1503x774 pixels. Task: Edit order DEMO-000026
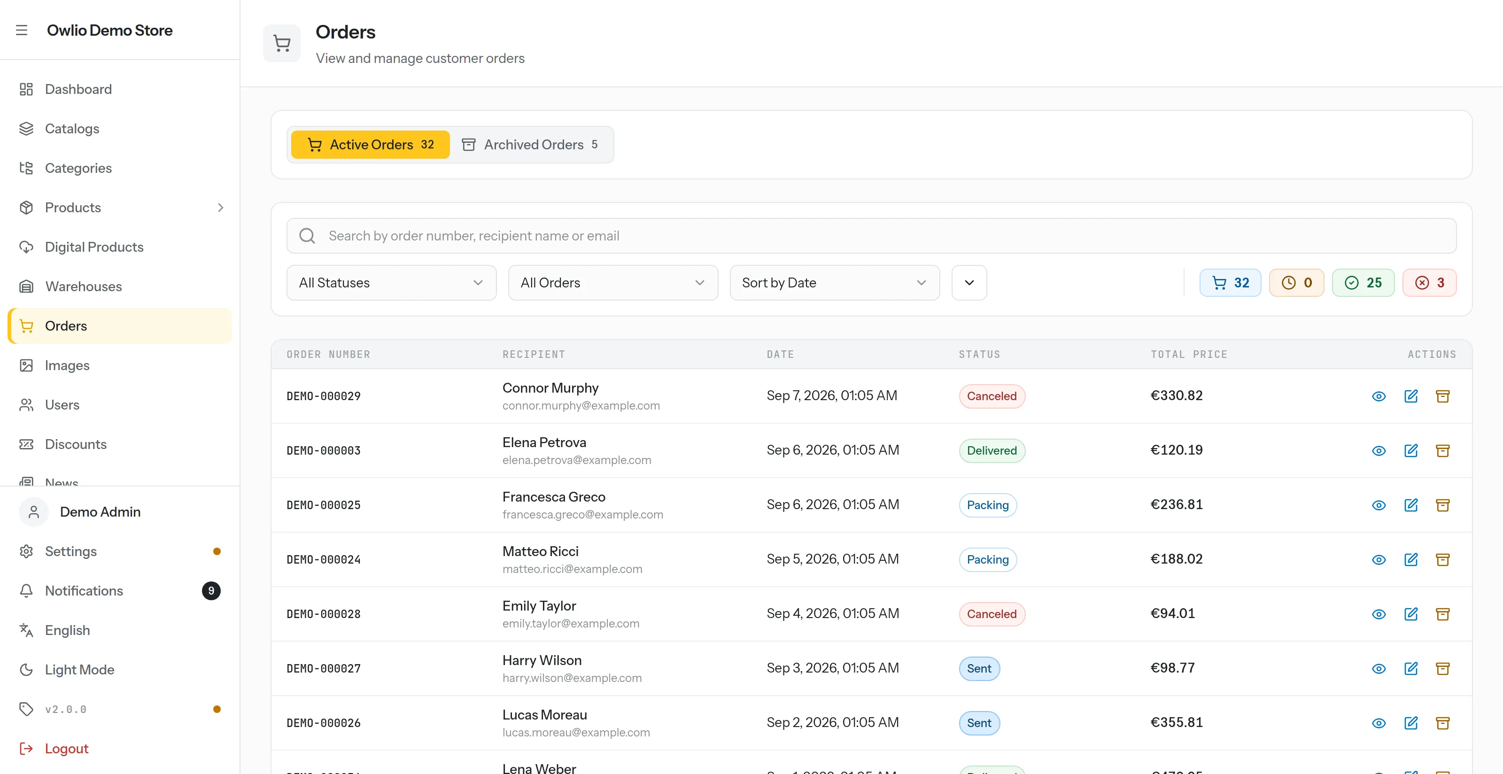click(1411, 723)
